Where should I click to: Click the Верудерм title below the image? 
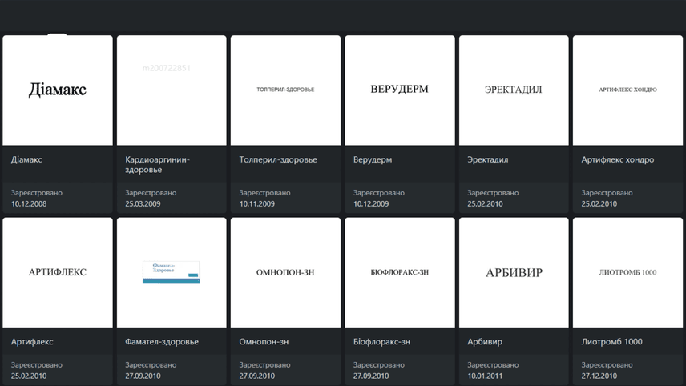tap(373, 159)
